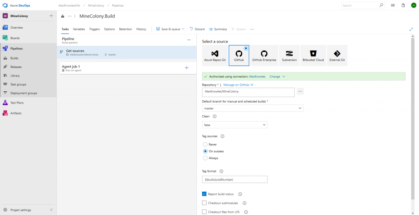Open the marketplace shopping bag icon
Screen dimensions: 419x215
coord(403,5)
